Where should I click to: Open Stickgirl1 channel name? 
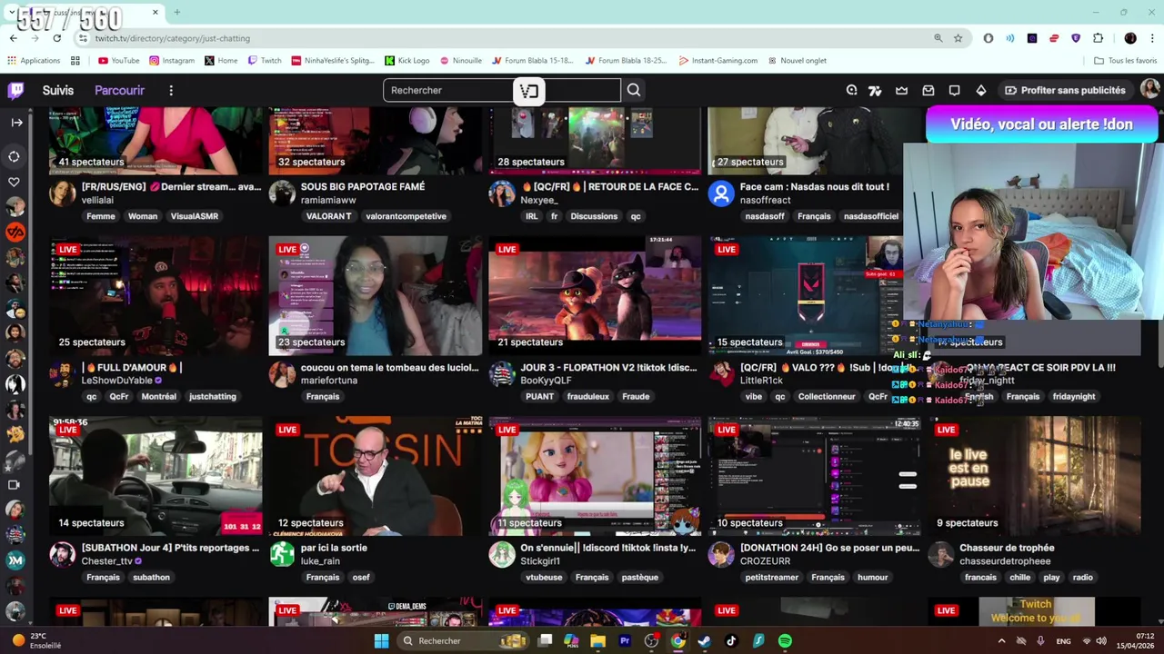[x=540, y=561]
